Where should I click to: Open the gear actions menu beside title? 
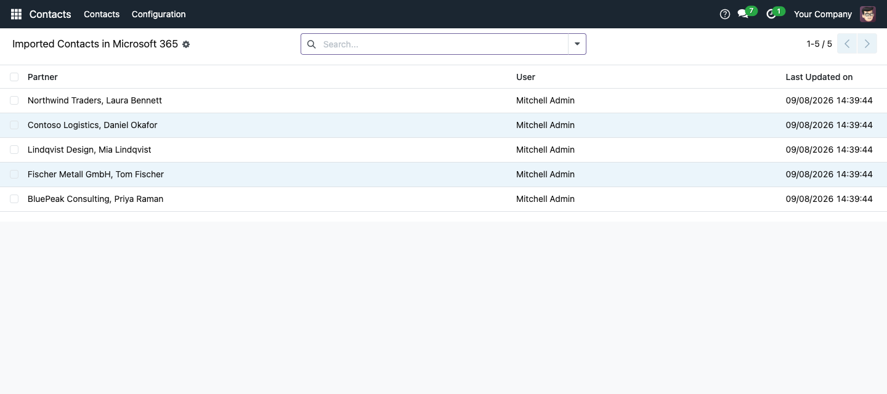point(186,44)
